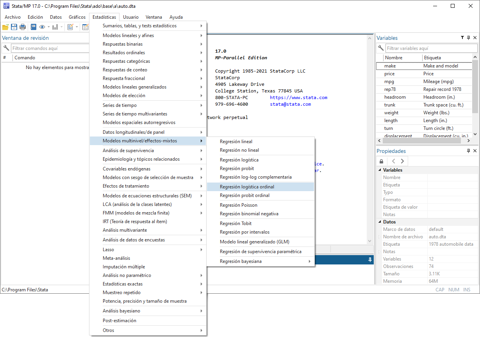This screenshot has height=337, width=480.
Task: Close the Variables panel
Action: (475, 38)
